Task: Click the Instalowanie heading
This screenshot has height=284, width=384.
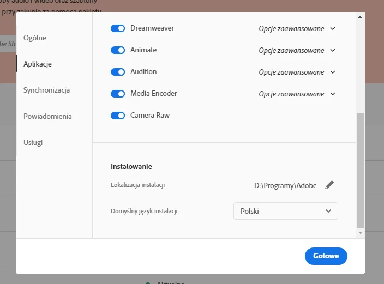Action: coord(131,166)
